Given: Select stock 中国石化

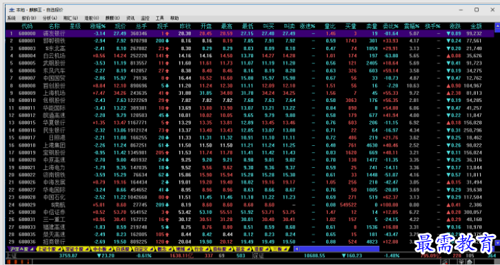Looking at the screenshot, I should click(54, 197).
